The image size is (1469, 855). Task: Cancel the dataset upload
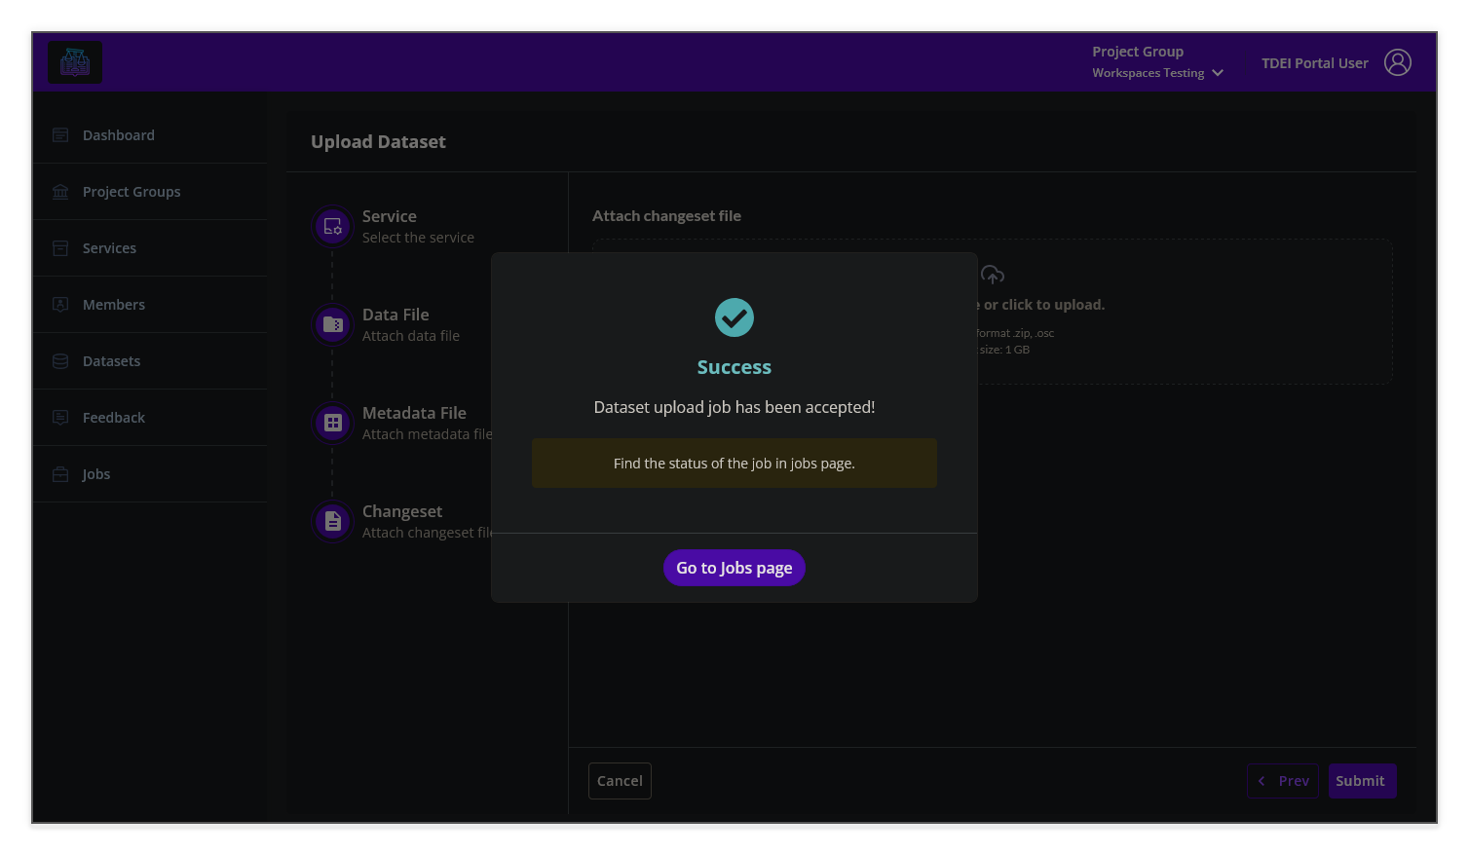pyautogui.click(x=620, y=780)
